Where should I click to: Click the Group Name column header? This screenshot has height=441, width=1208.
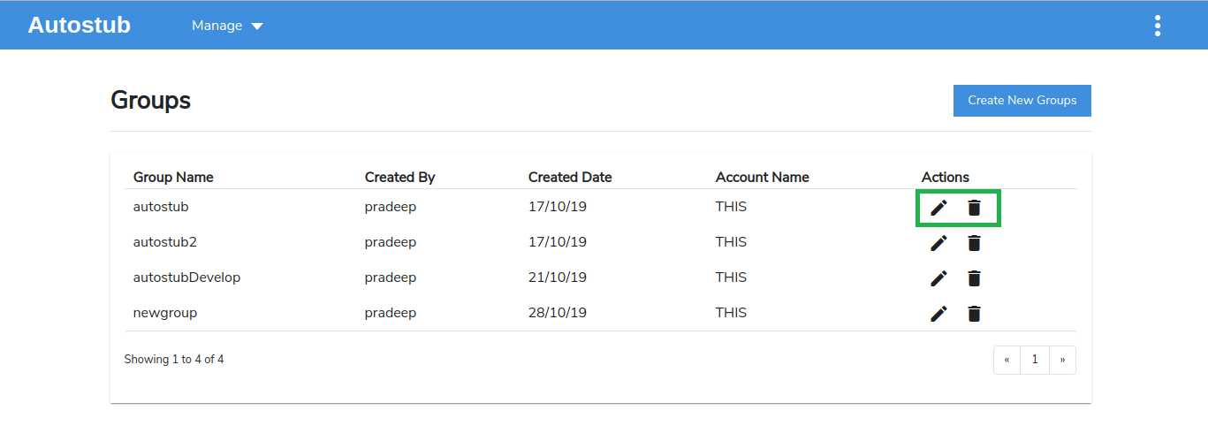tap(173, 177)
